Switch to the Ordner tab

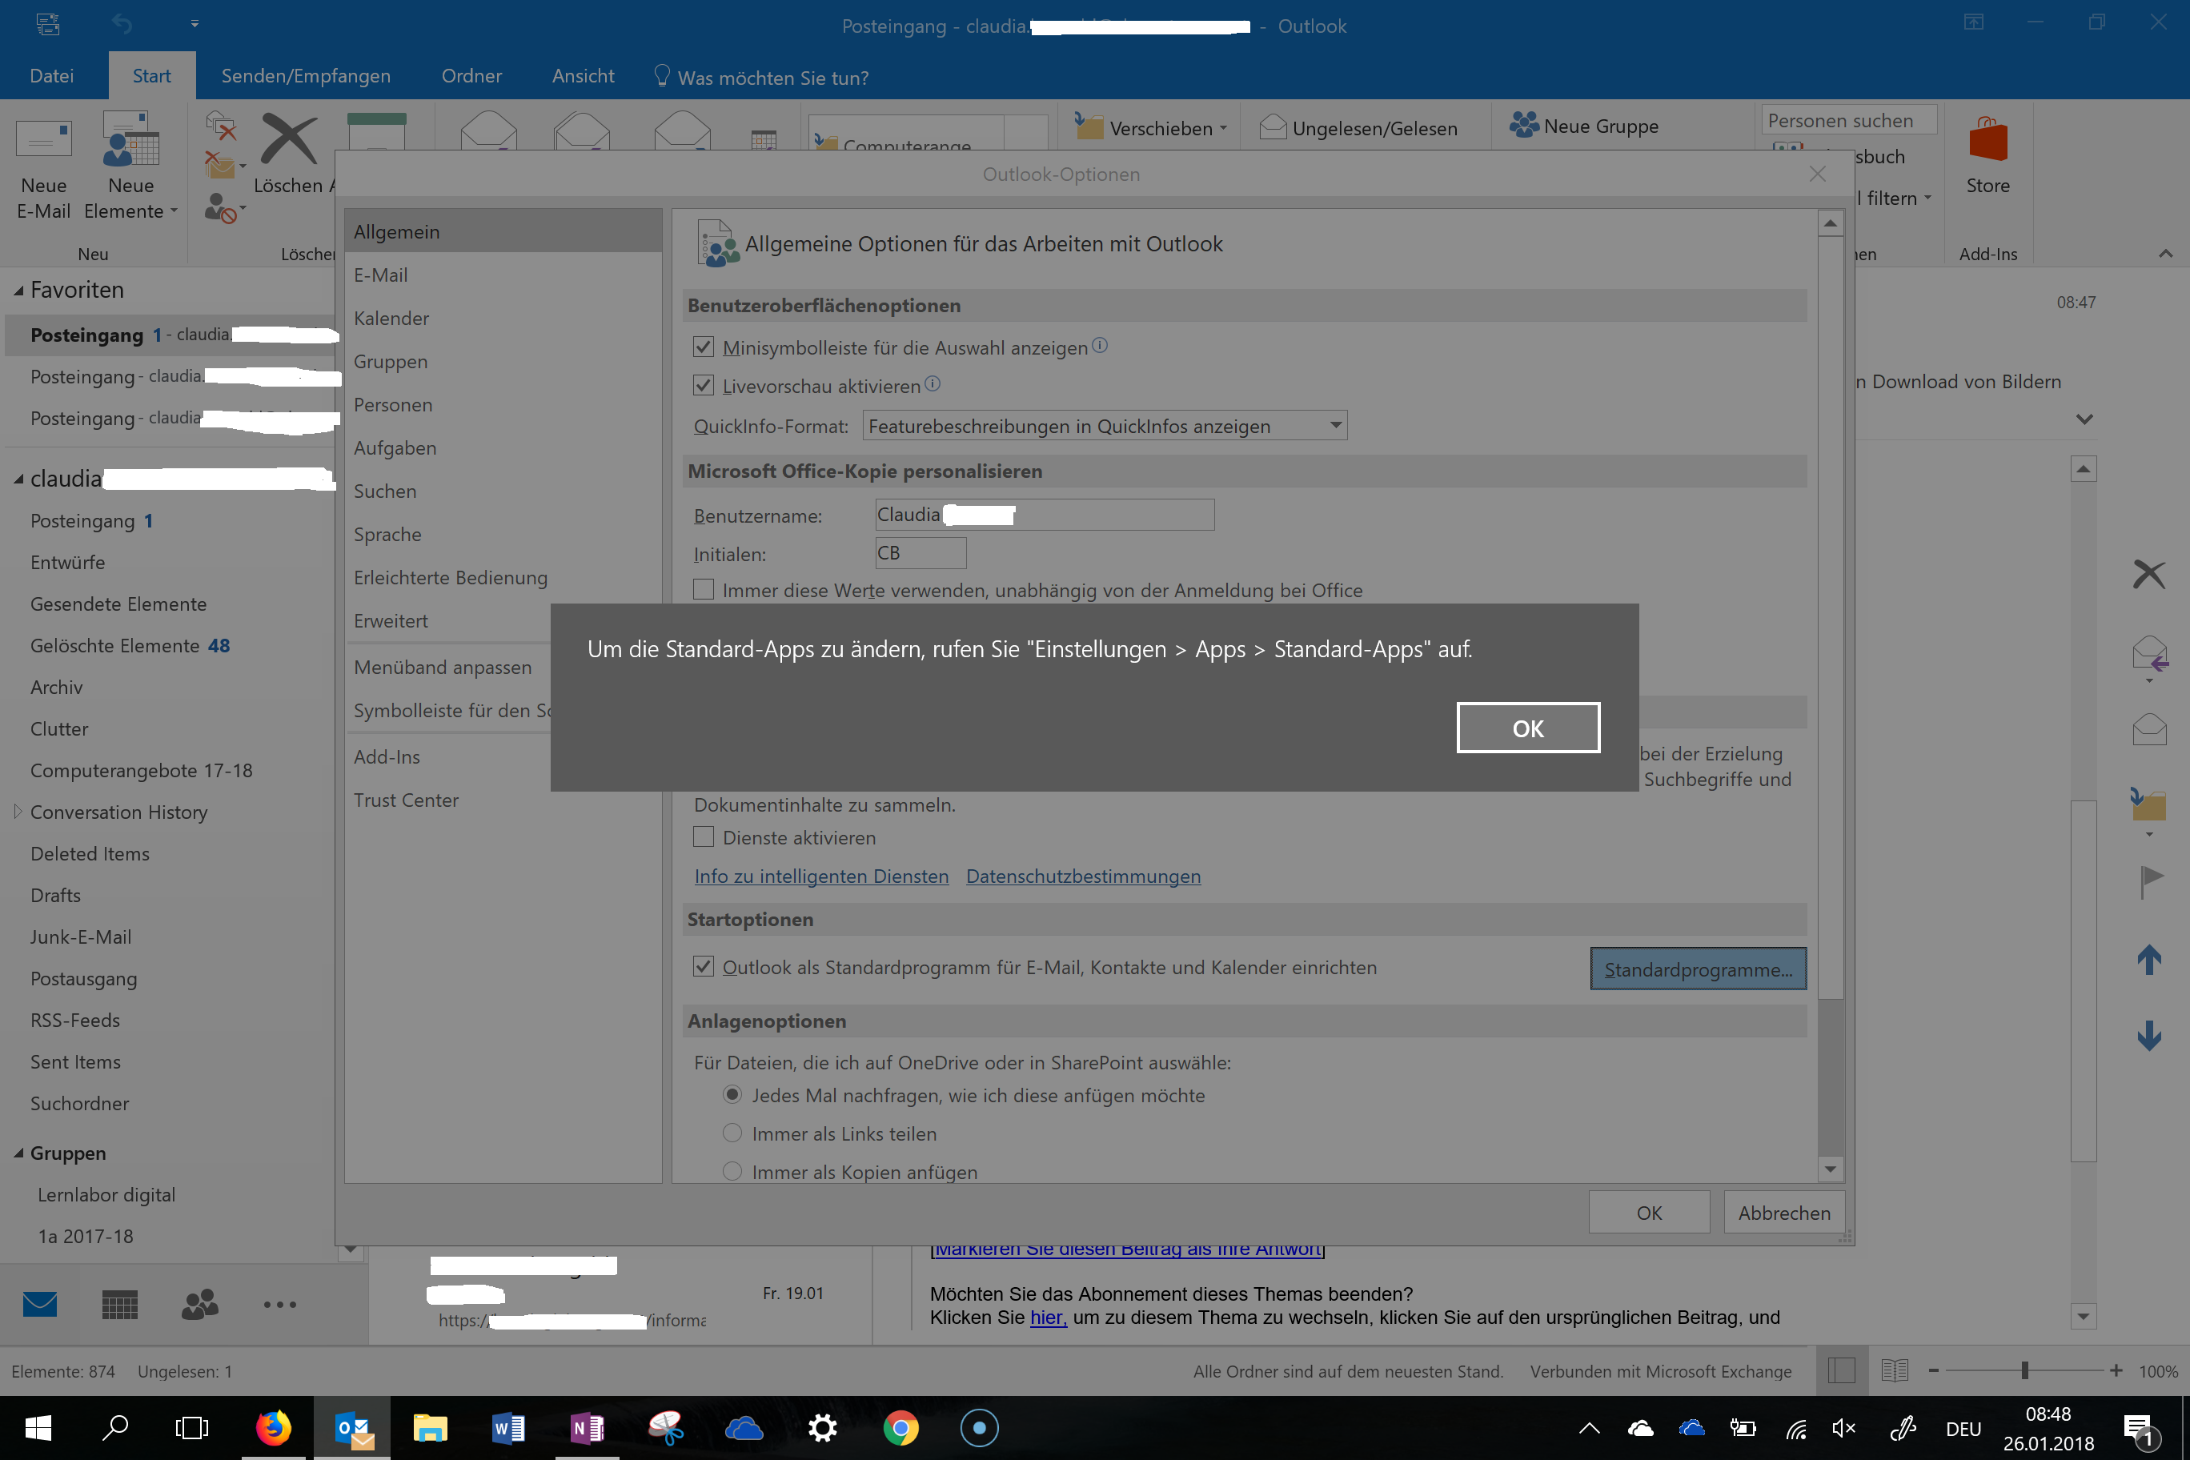click(471, 76)
